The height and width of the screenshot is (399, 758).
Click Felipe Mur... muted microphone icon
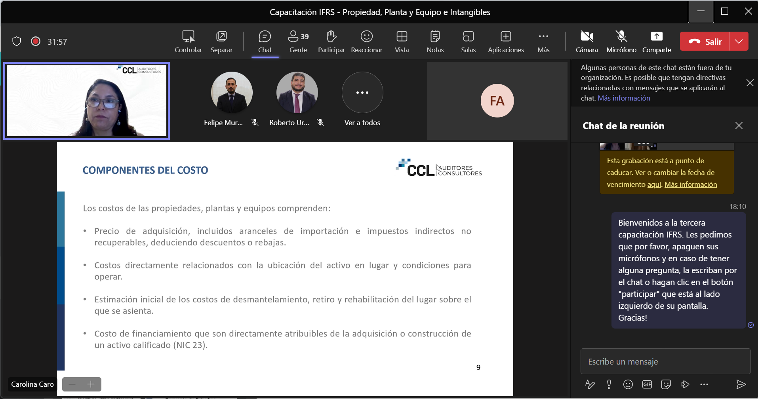click(x=255, y=123)
